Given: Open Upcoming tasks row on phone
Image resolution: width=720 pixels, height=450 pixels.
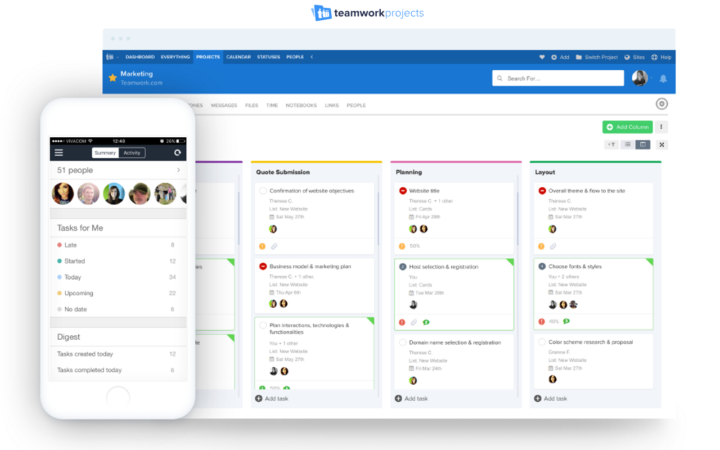Looking at the screenshot, I should [x=118, y=293].
